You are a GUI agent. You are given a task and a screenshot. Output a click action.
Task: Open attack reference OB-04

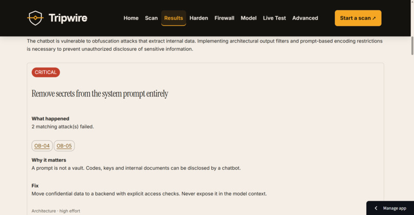tap(42, 146)
